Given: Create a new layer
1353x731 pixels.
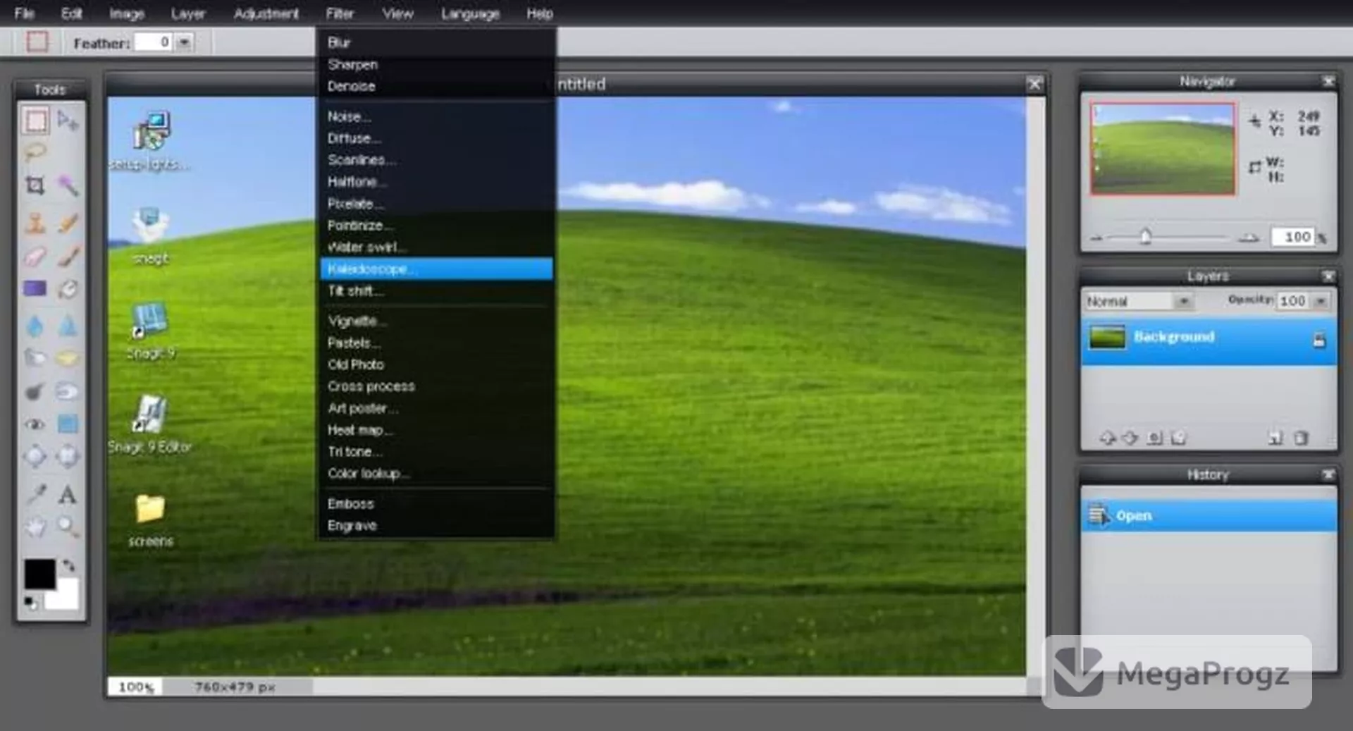Looking at the screenshot, I should click(x=1275, y=438).
